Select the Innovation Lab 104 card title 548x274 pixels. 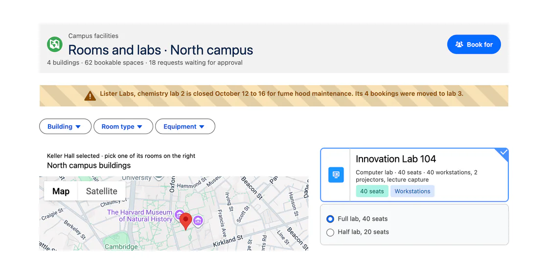point(396,159)
